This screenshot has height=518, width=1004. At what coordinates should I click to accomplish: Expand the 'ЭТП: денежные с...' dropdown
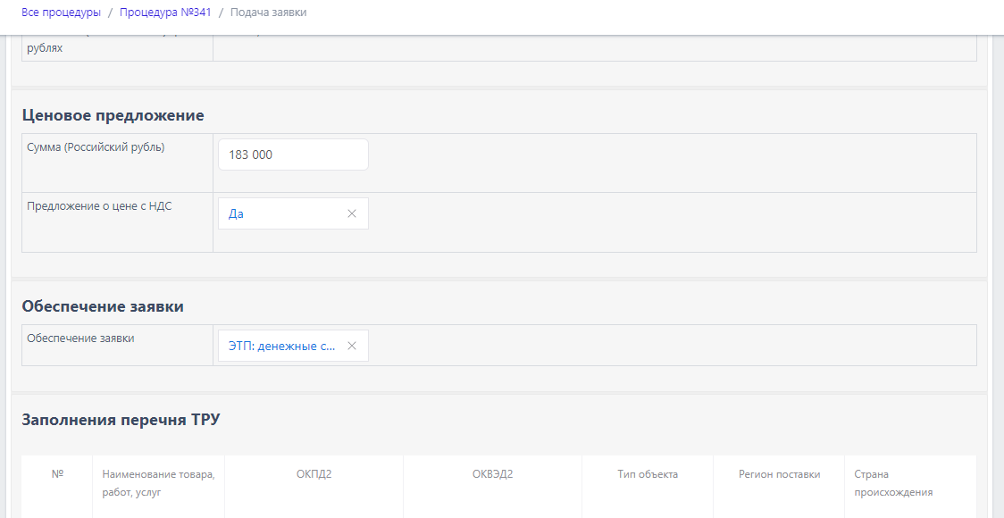[281, 346]
